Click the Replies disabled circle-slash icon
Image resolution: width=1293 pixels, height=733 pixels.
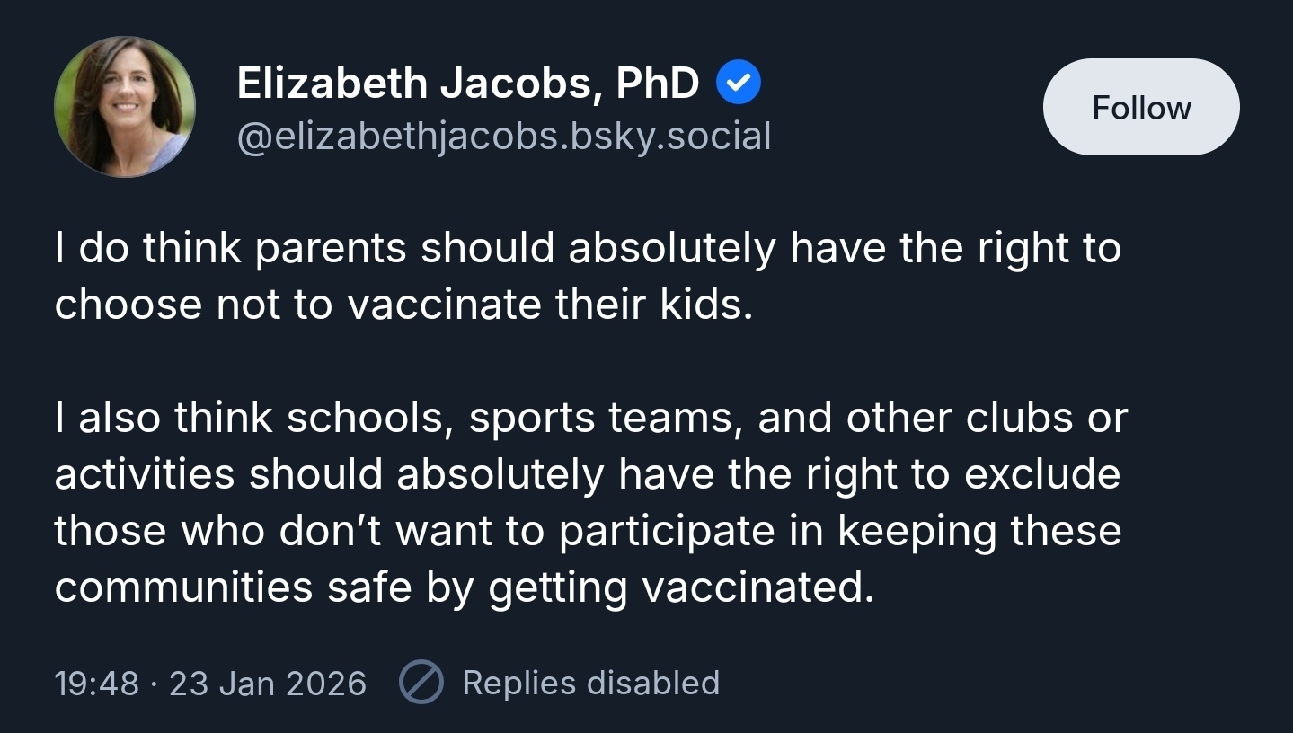pyautogui.click(x=421, y=683)
